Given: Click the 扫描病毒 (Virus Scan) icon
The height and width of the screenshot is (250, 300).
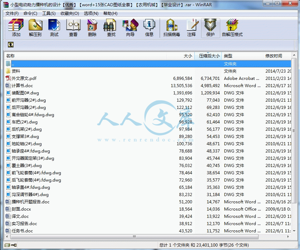Looking at the screenshot, I should click(x=172, y=25).
